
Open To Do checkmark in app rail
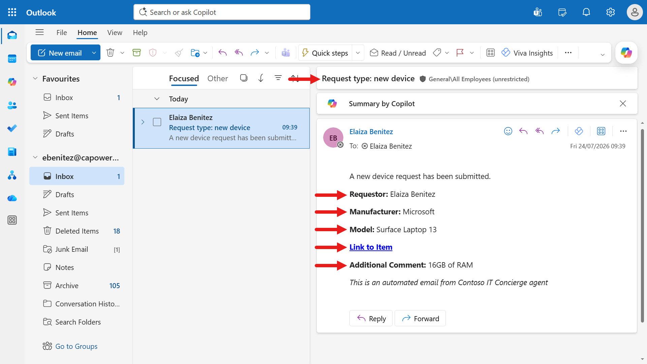click(x=12, y=128)
